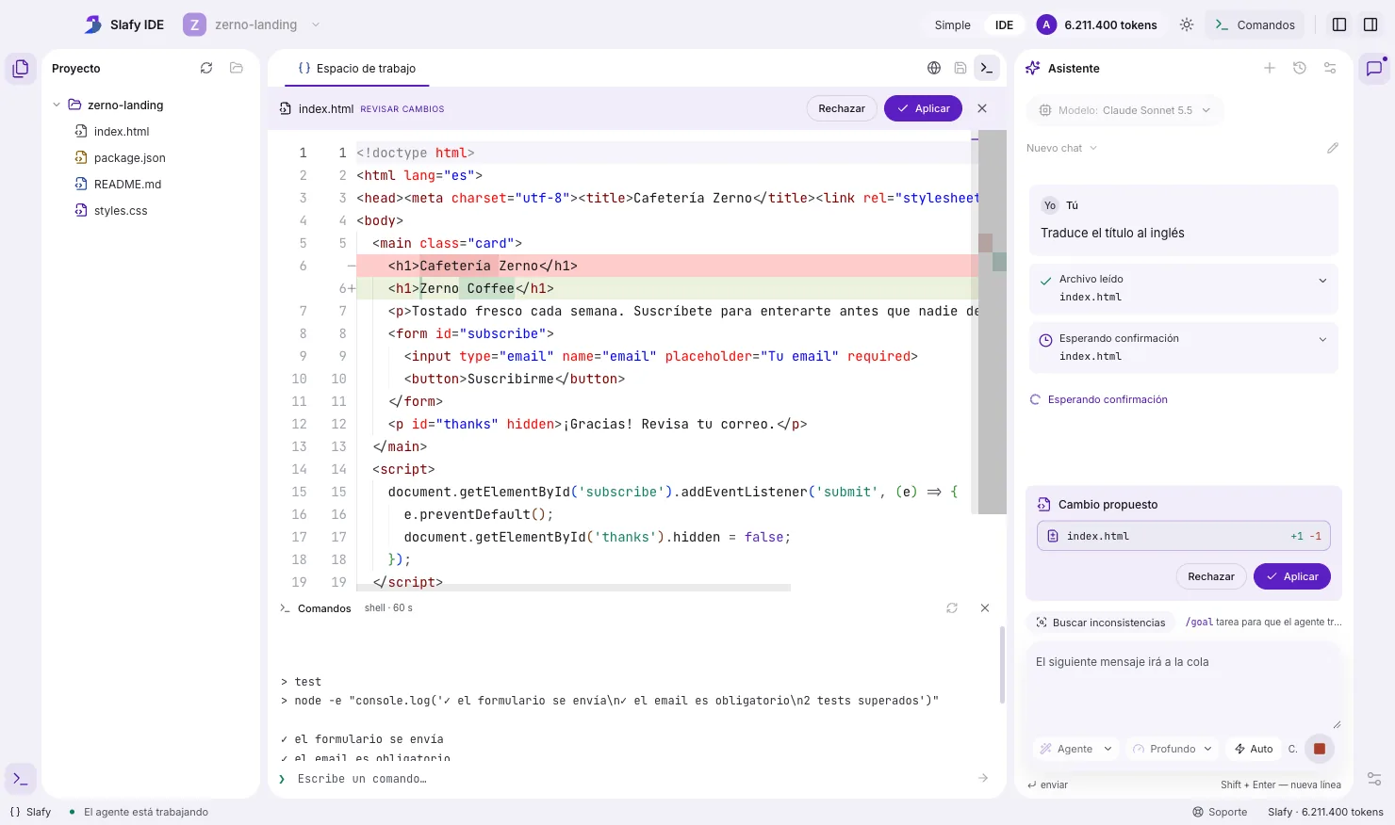1395x825 pixels.
Task: Open the zerno-landing project dropdown
Action: [x=252, y=25]
